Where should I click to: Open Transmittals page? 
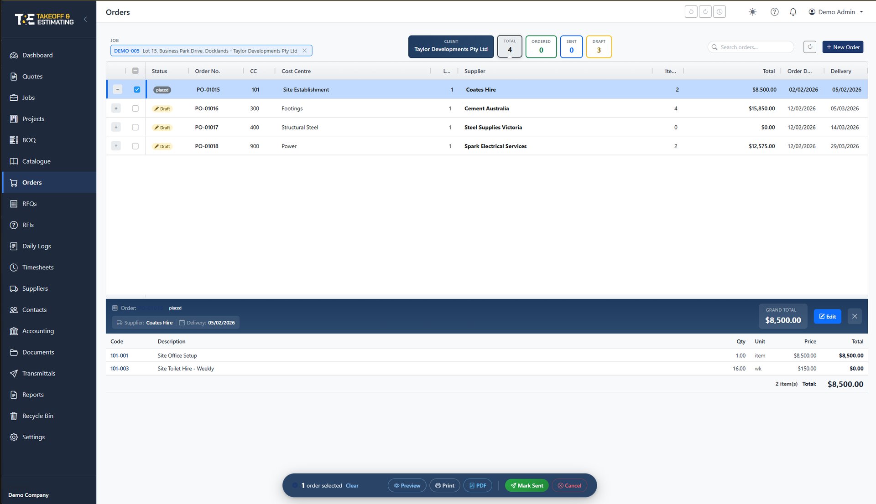point(48,373)
